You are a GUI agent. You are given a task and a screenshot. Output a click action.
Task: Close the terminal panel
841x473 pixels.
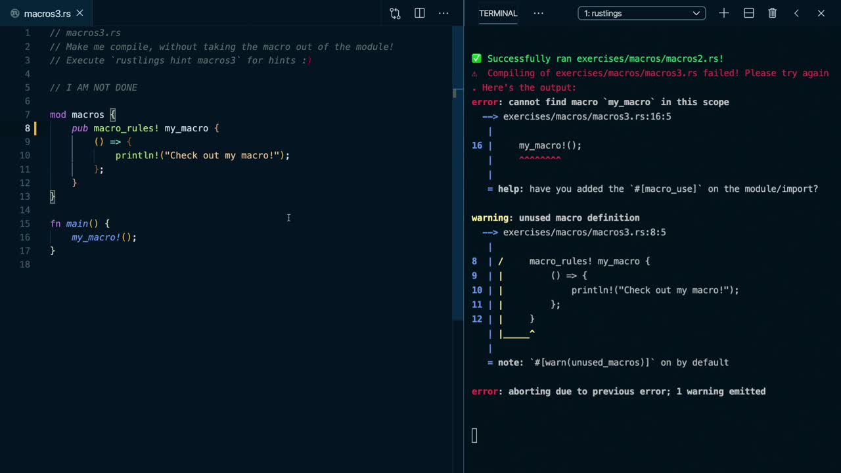pos(821,13)
